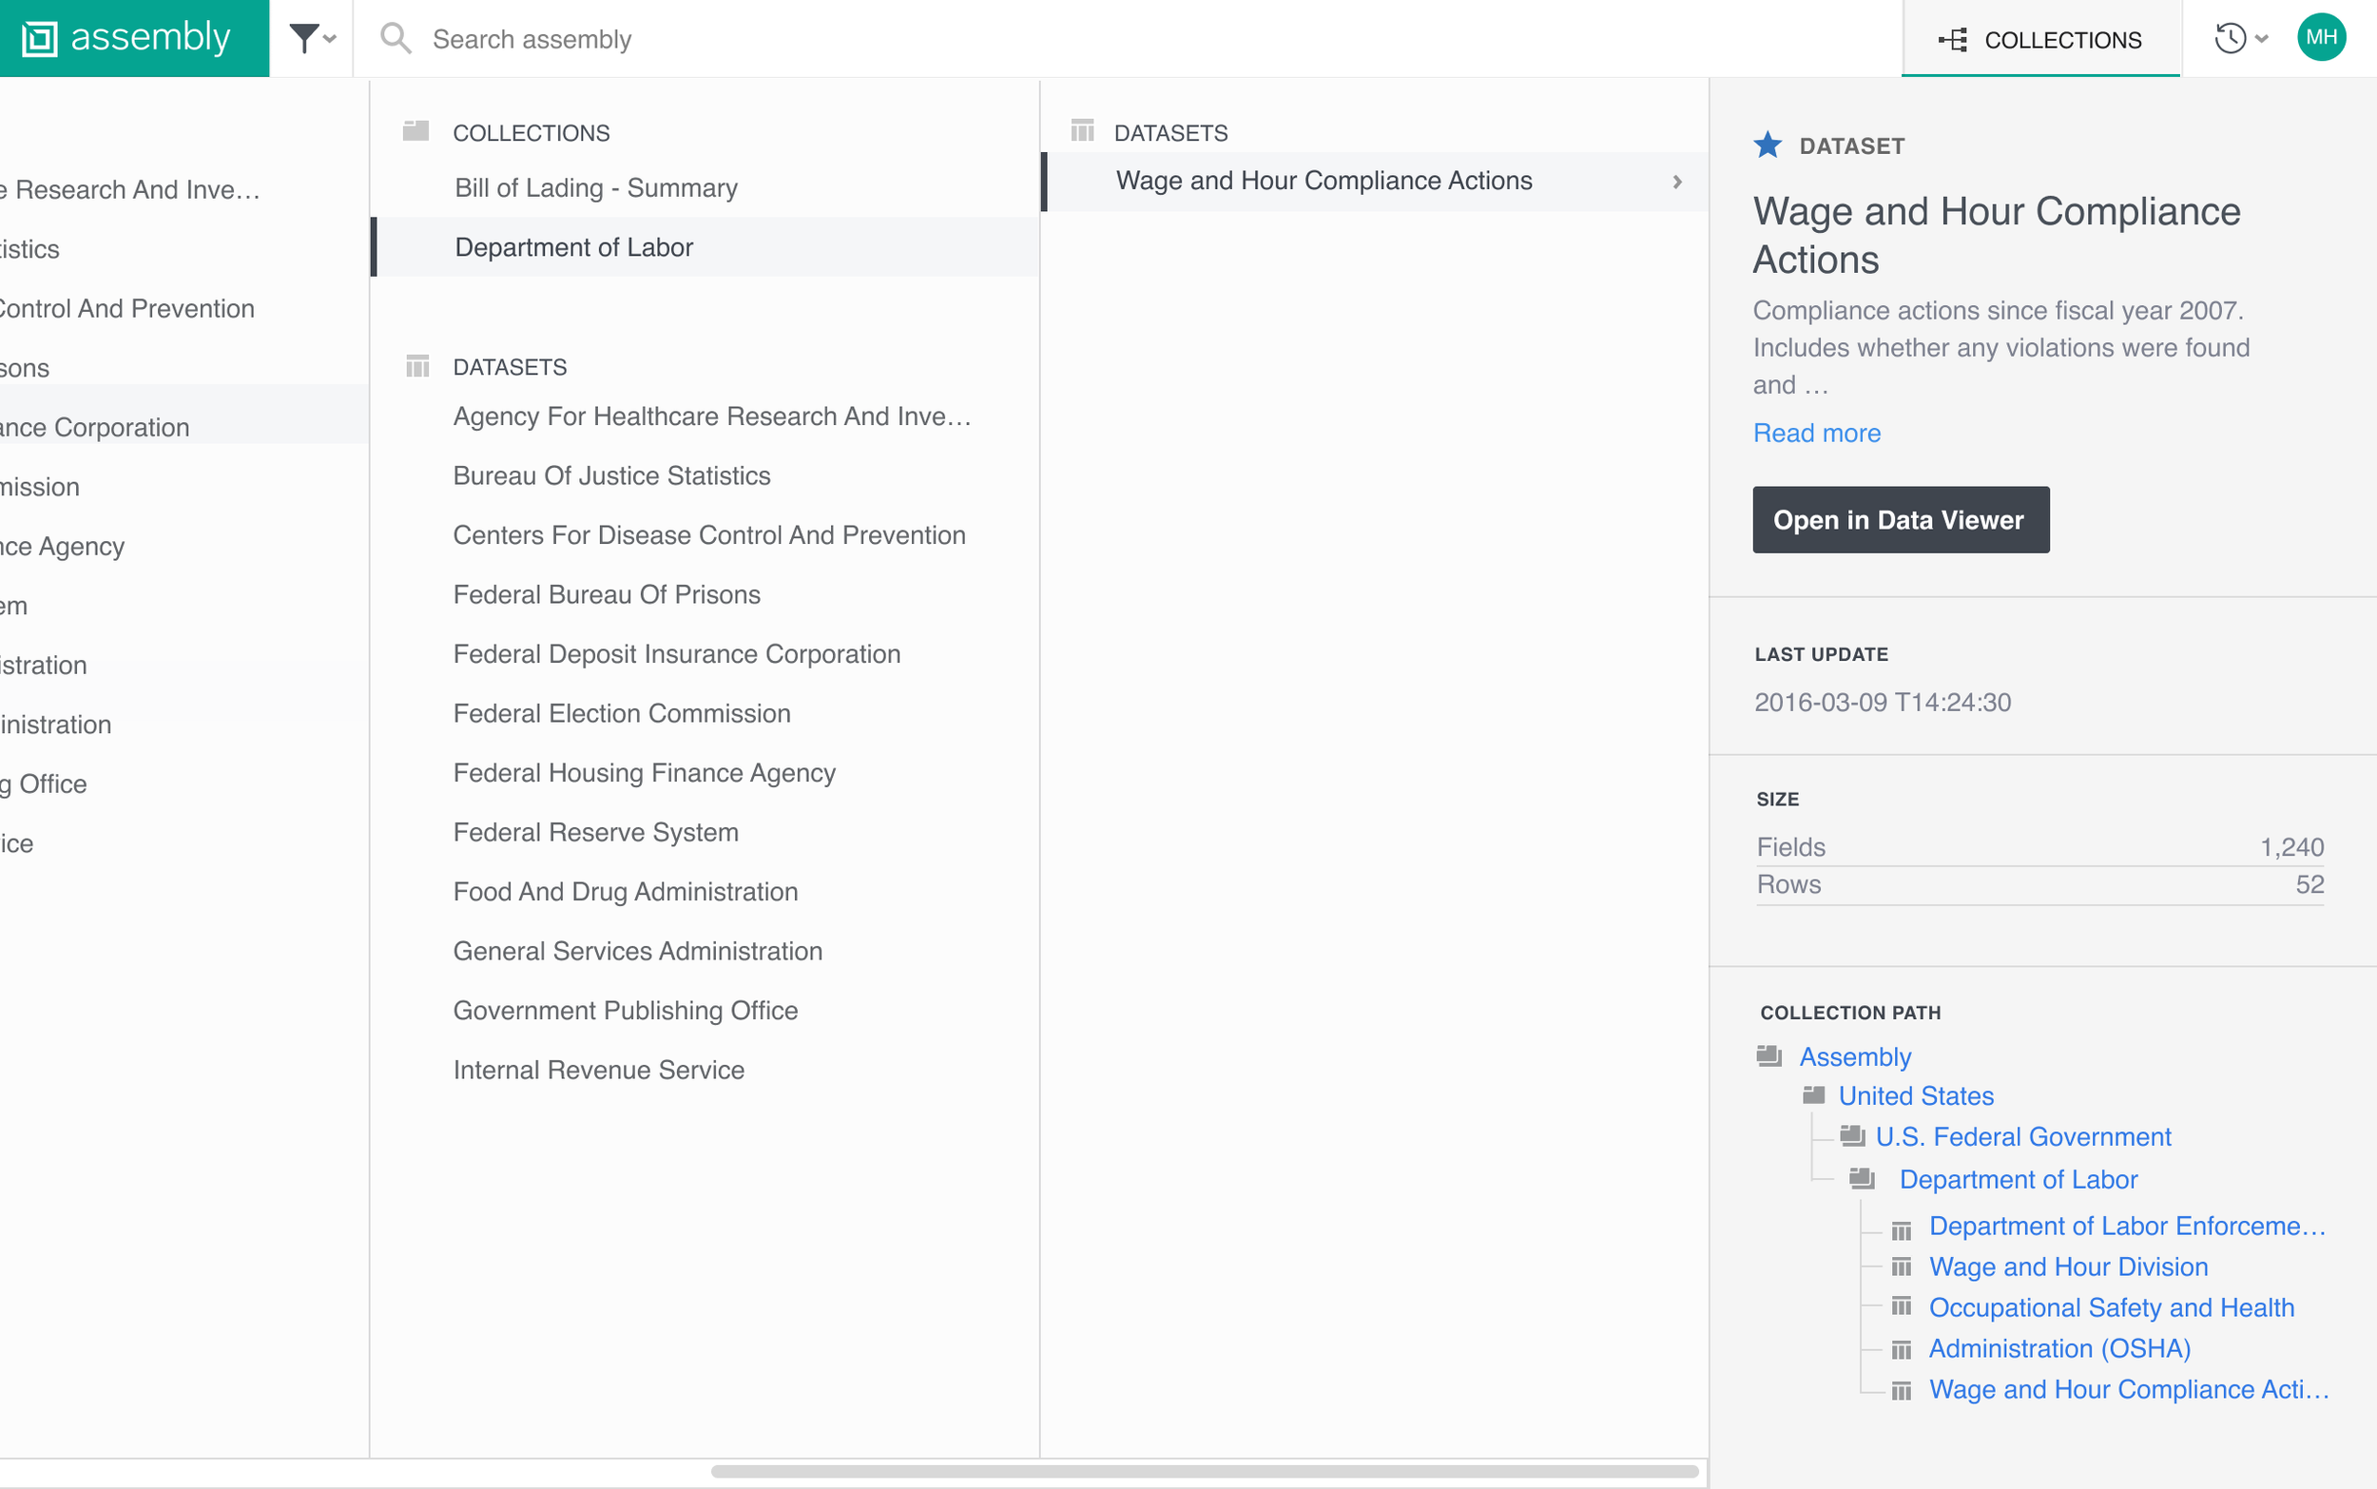Click table icon next to Wage and Hour Compliance Acti…
The image size is (2377, 1489).
tap(1902, 1390)
